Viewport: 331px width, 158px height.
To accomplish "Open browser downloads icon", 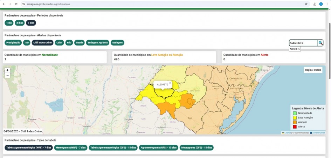I will click(315, 4).
